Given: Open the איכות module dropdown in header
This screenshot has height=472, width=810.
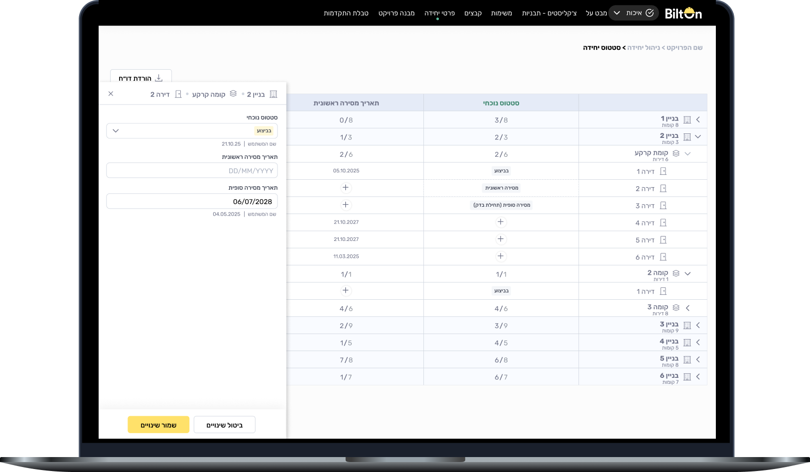Looking at the screenshot, I should pos(633,13).
